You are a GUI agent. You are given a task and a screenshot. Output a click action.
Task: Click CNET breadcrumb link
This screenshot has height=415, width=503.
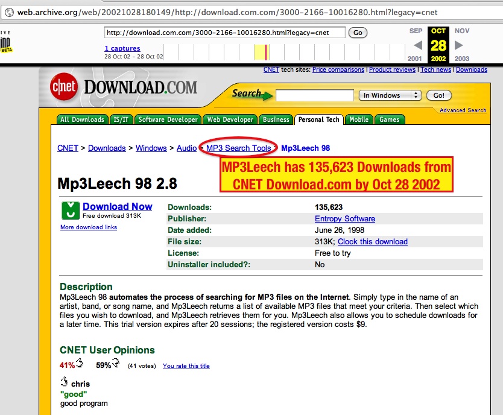coord(68,148)
